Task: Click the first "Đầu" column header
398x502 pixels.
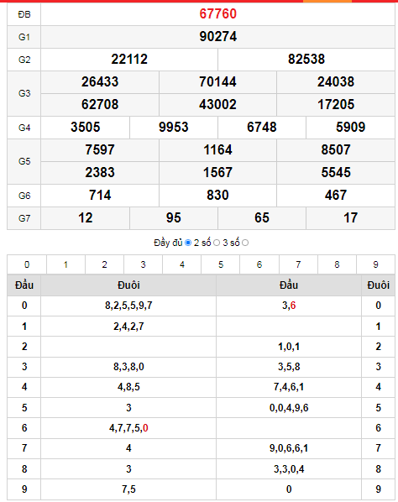Action: tap(24, 285)
